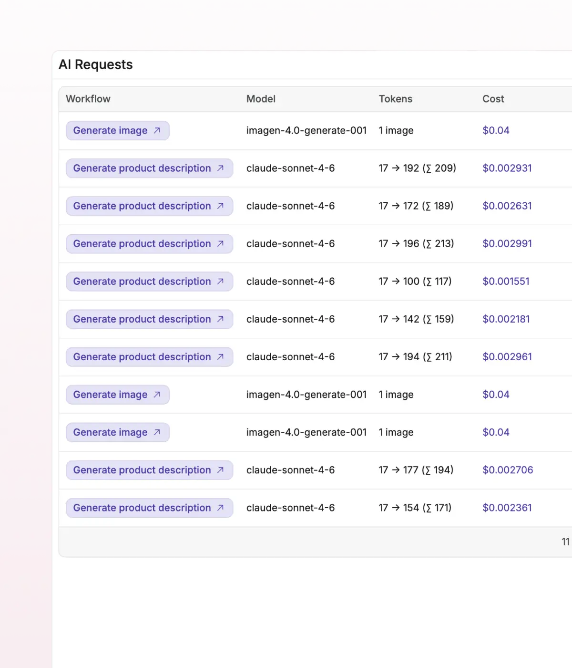Open Generate product description workflow costing $0.002181
The height and width of the screenshot is (668, 572).
tap(149, 319)
